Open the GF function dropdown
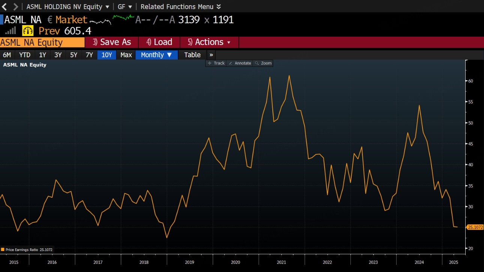Viewport: 484px width, 272px height. click(125, 7)
